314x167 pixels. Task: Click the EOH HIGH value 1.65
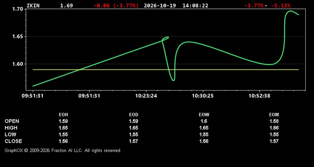pos(63,128)
